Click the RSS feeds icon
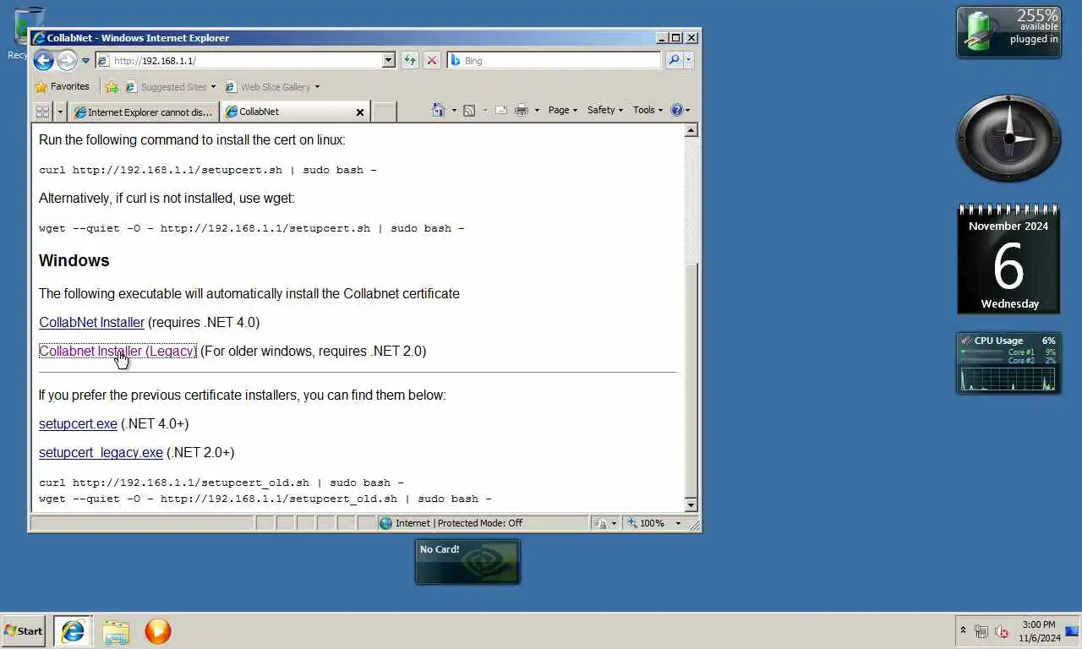The height and width of the screenshot is (649, 1082). click(469, 110)
